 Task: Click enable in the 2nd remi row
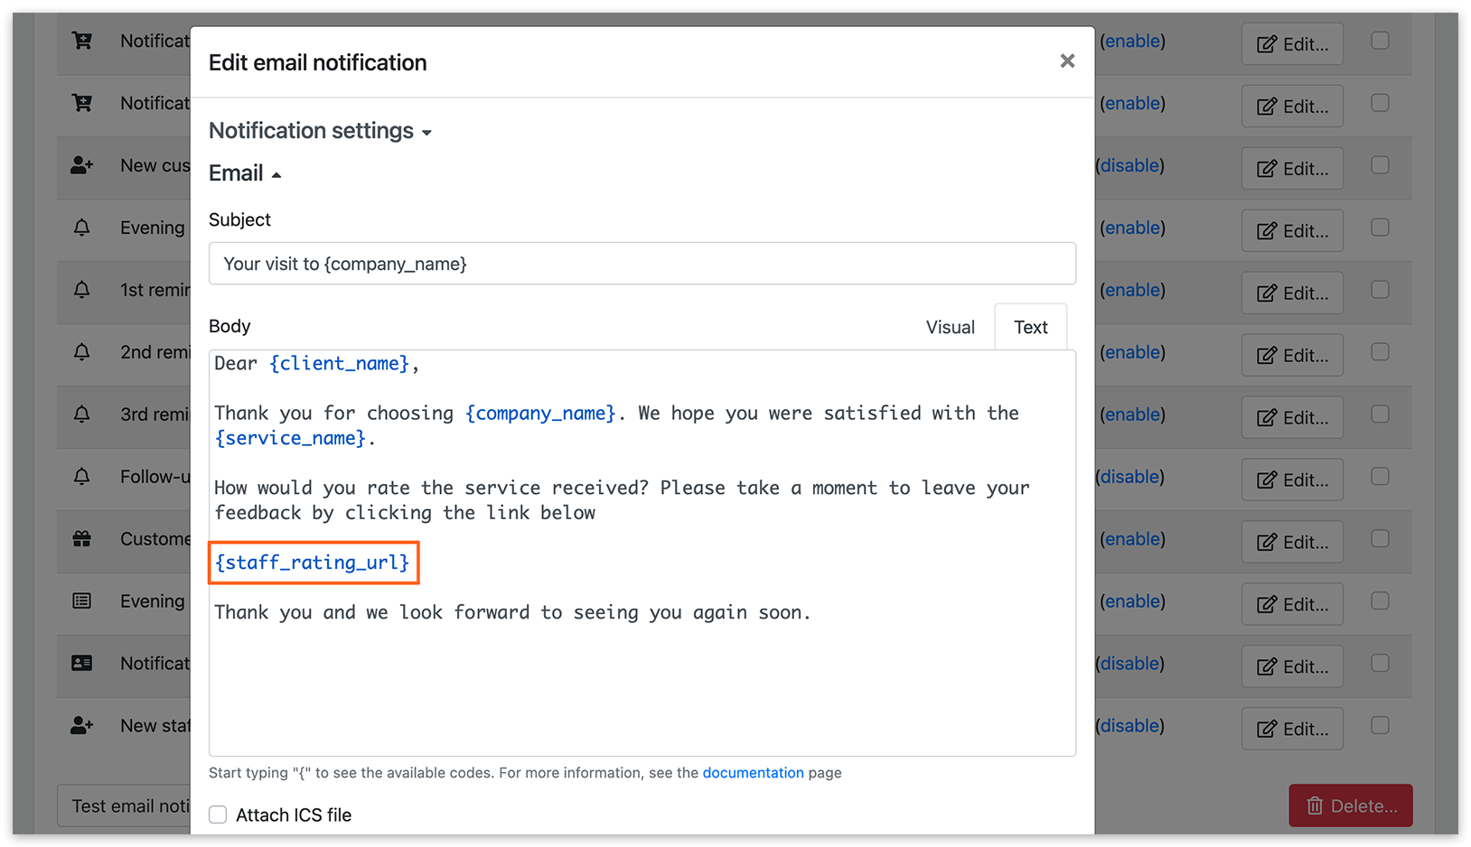coord(1132,352)
